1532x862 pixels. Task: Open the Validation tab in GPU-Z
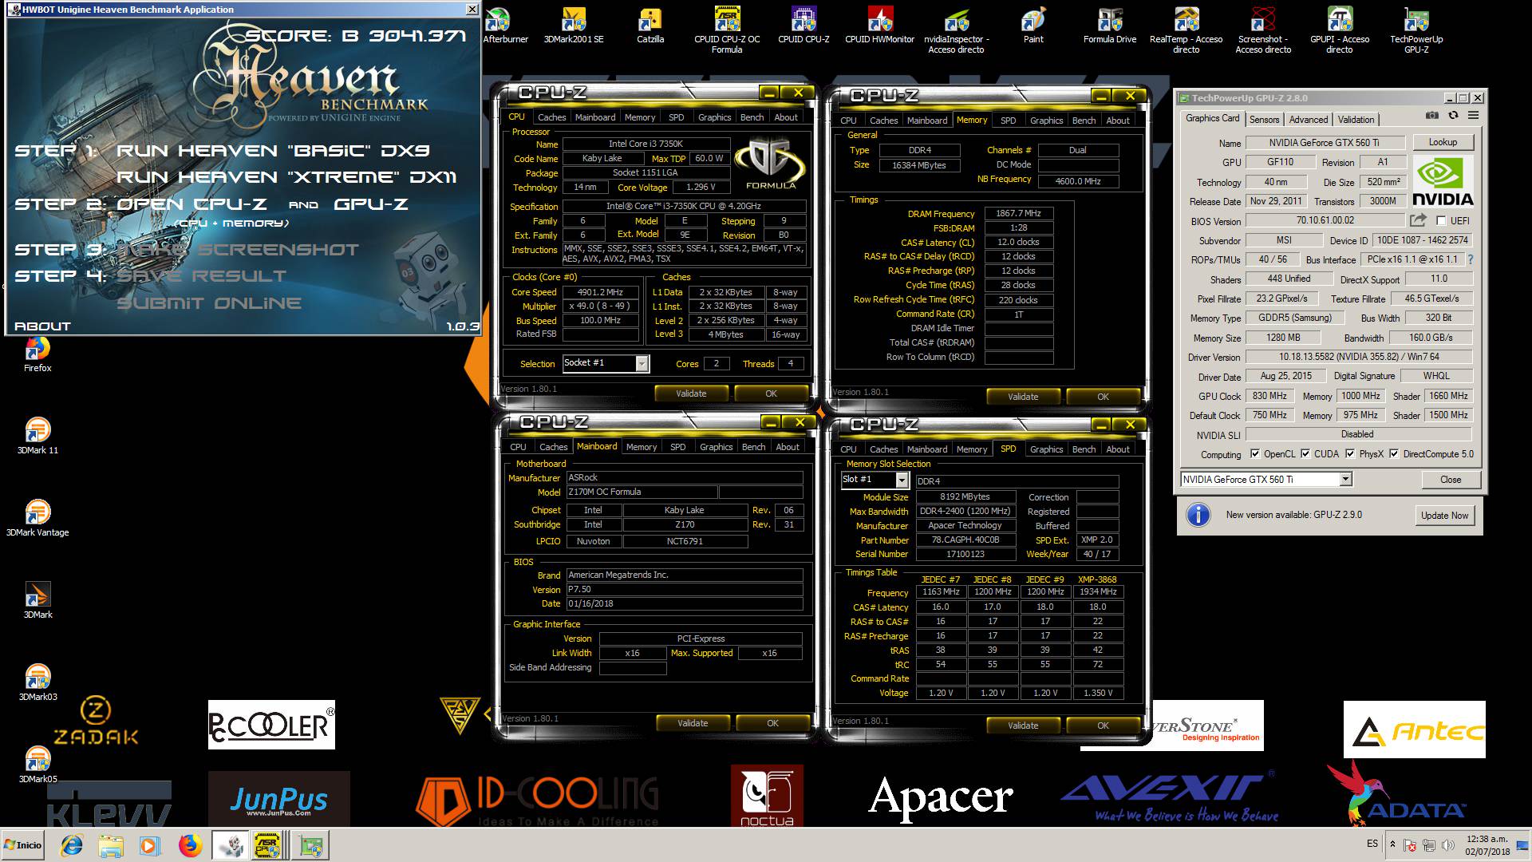[x=1356, y=120]
